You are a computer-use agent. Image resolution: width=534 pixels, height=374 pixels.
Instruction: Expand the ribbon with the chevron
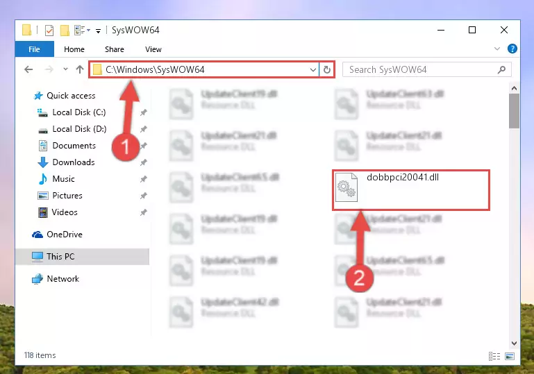point(497,49)
